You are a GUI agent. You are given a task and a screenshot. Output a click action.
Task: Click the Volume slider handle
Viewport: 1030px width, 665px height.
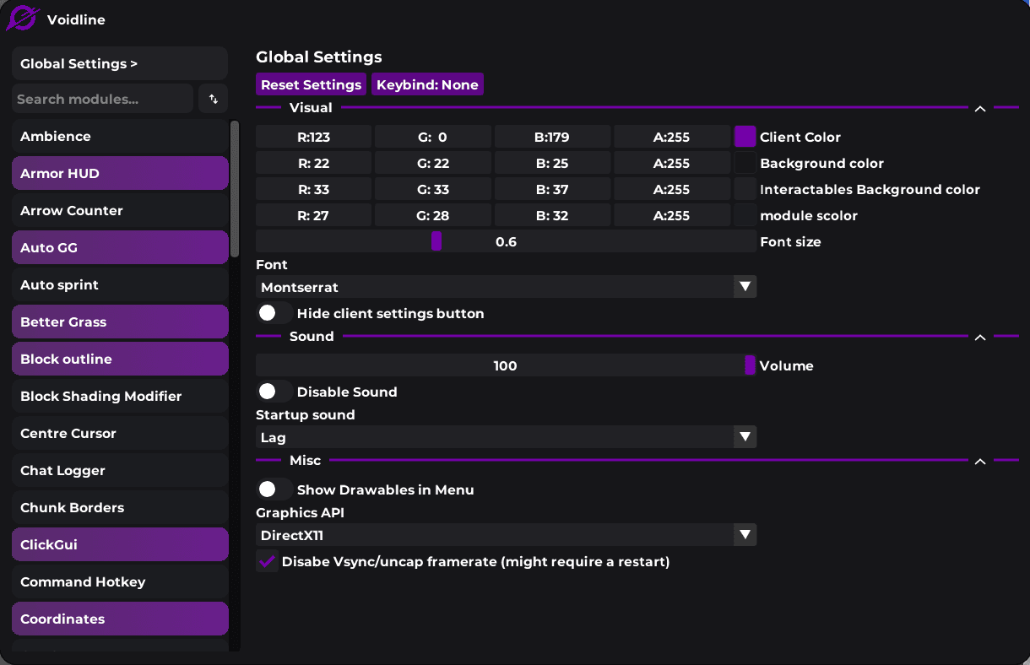tap(750, 365)
